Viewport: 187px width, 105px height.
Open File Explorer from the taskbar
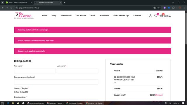point(13,103)
